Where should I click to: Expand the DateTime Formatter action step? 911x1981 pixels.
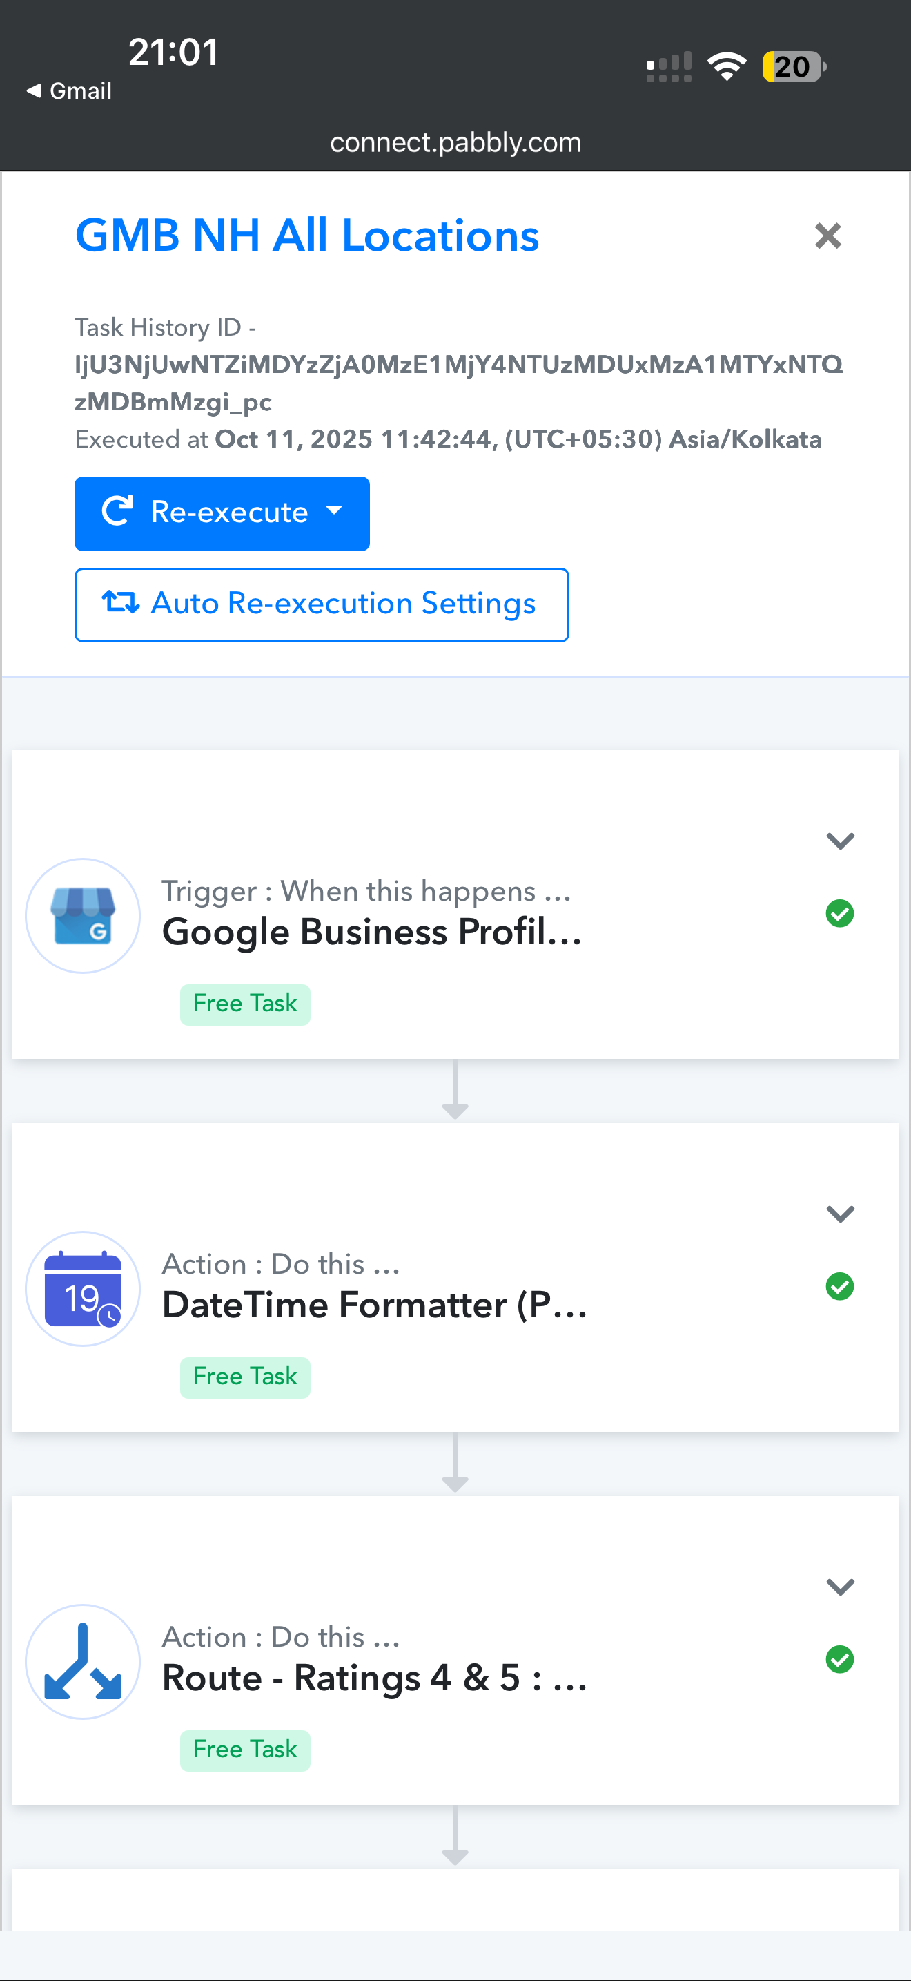point(841,1214)
